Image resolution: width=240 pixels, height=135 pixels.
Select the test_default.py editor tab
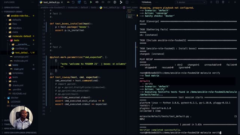pyautogui.click(x=51, y=2)
